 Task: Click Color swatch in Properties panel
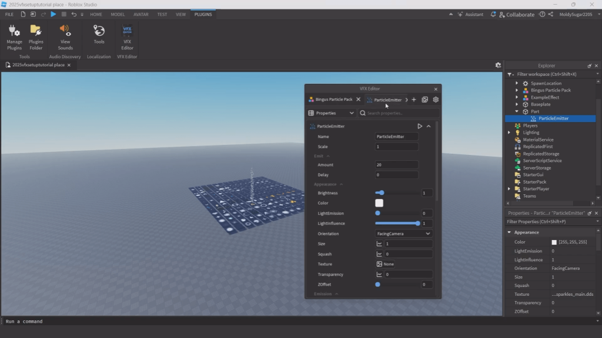(x=554, y=242)
